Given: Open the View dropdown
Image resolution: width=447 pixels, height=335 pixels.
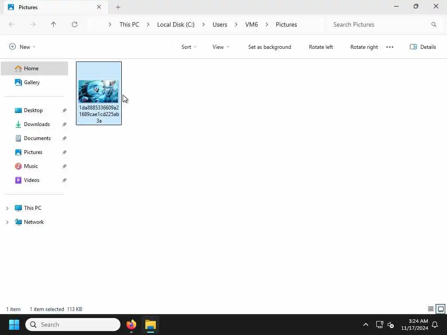Looking at the screenshot, I should tap(220, 47).
